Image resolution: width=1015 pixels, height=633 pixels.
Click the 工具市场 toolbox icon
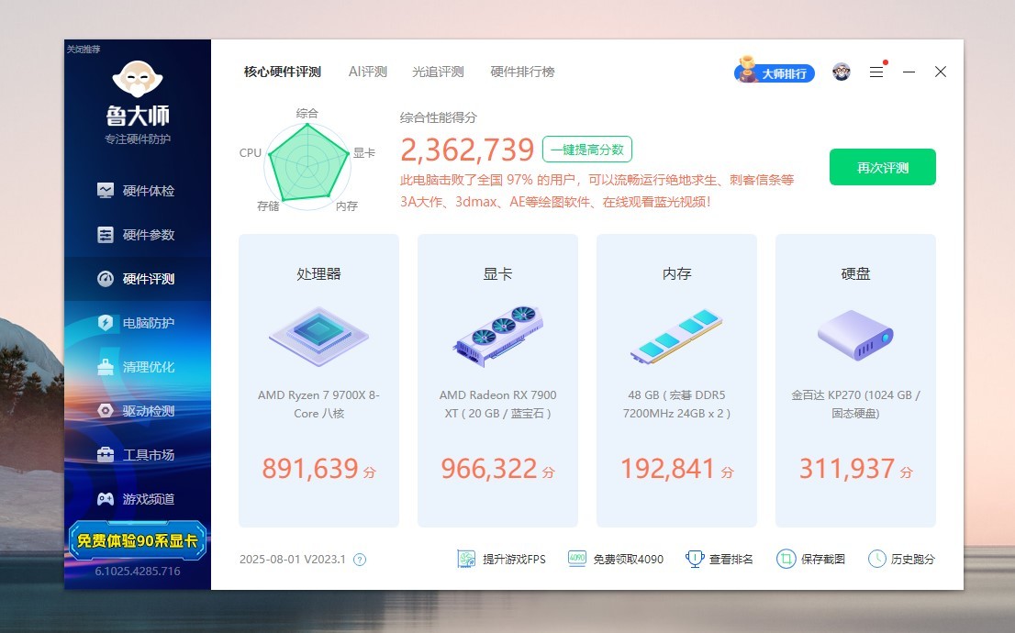106,454
